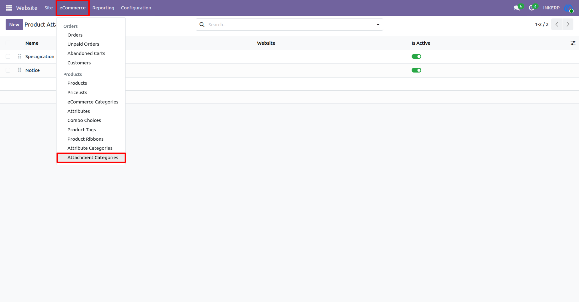
Task: Click the New button
Action: [14, 25]
